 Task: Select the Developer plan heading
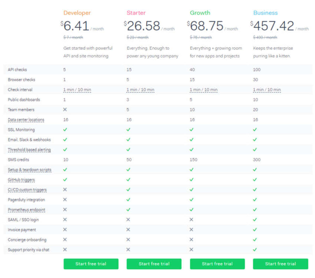(x=77, y=13)
